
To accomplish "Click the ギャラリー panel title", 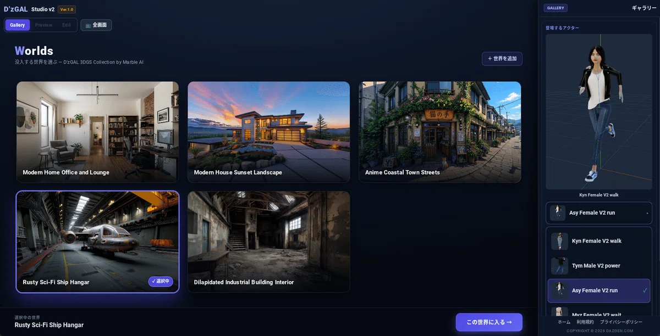I will point(644,8).
